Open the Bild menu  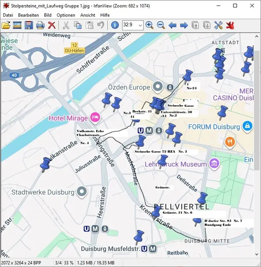(x=48, y=15)
